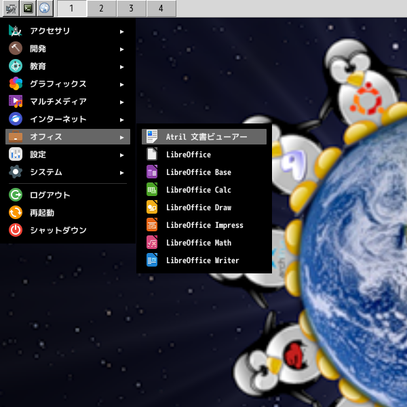407x407 pixels.
Task: Click the LibreOffice start center icon
Action: point(152,155)
